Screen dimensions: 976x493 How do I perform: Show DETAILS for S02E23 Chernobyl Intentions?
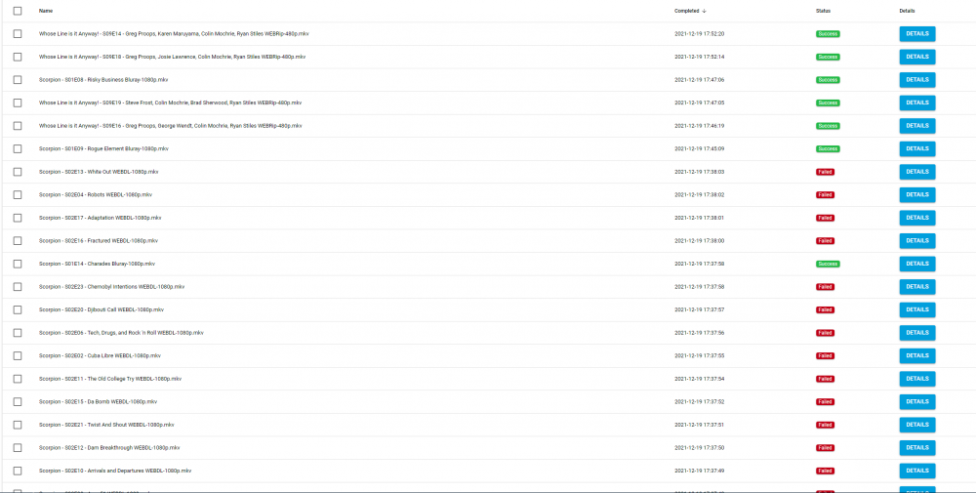[x=916, y=287]
